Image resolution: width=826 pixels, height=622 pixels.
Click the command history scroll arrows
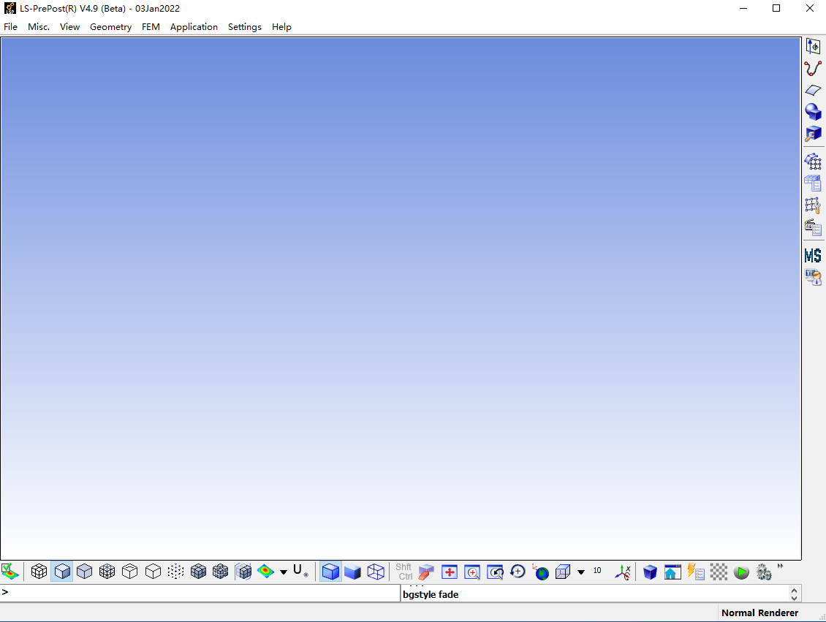pyautogui.click(x=794, y=594)
